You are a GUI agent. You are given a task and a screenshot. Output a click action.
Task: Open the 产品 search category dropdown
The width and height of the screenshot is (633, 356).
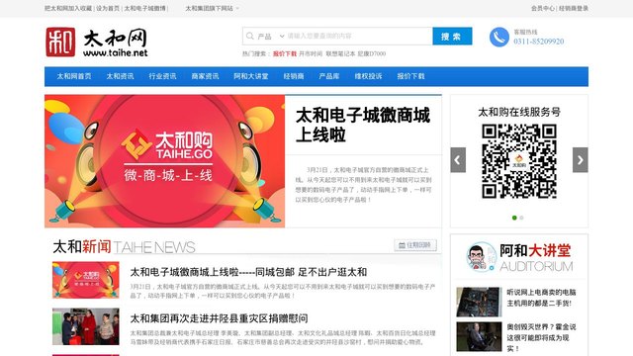(x=271, y=37)
